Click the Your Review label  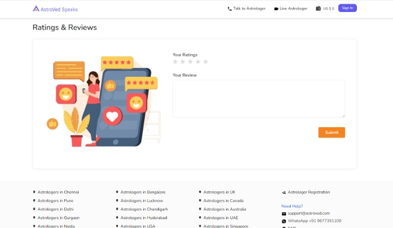[184, 75]
